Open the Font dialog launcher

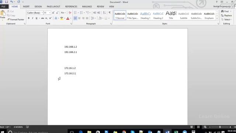point(71,24)
